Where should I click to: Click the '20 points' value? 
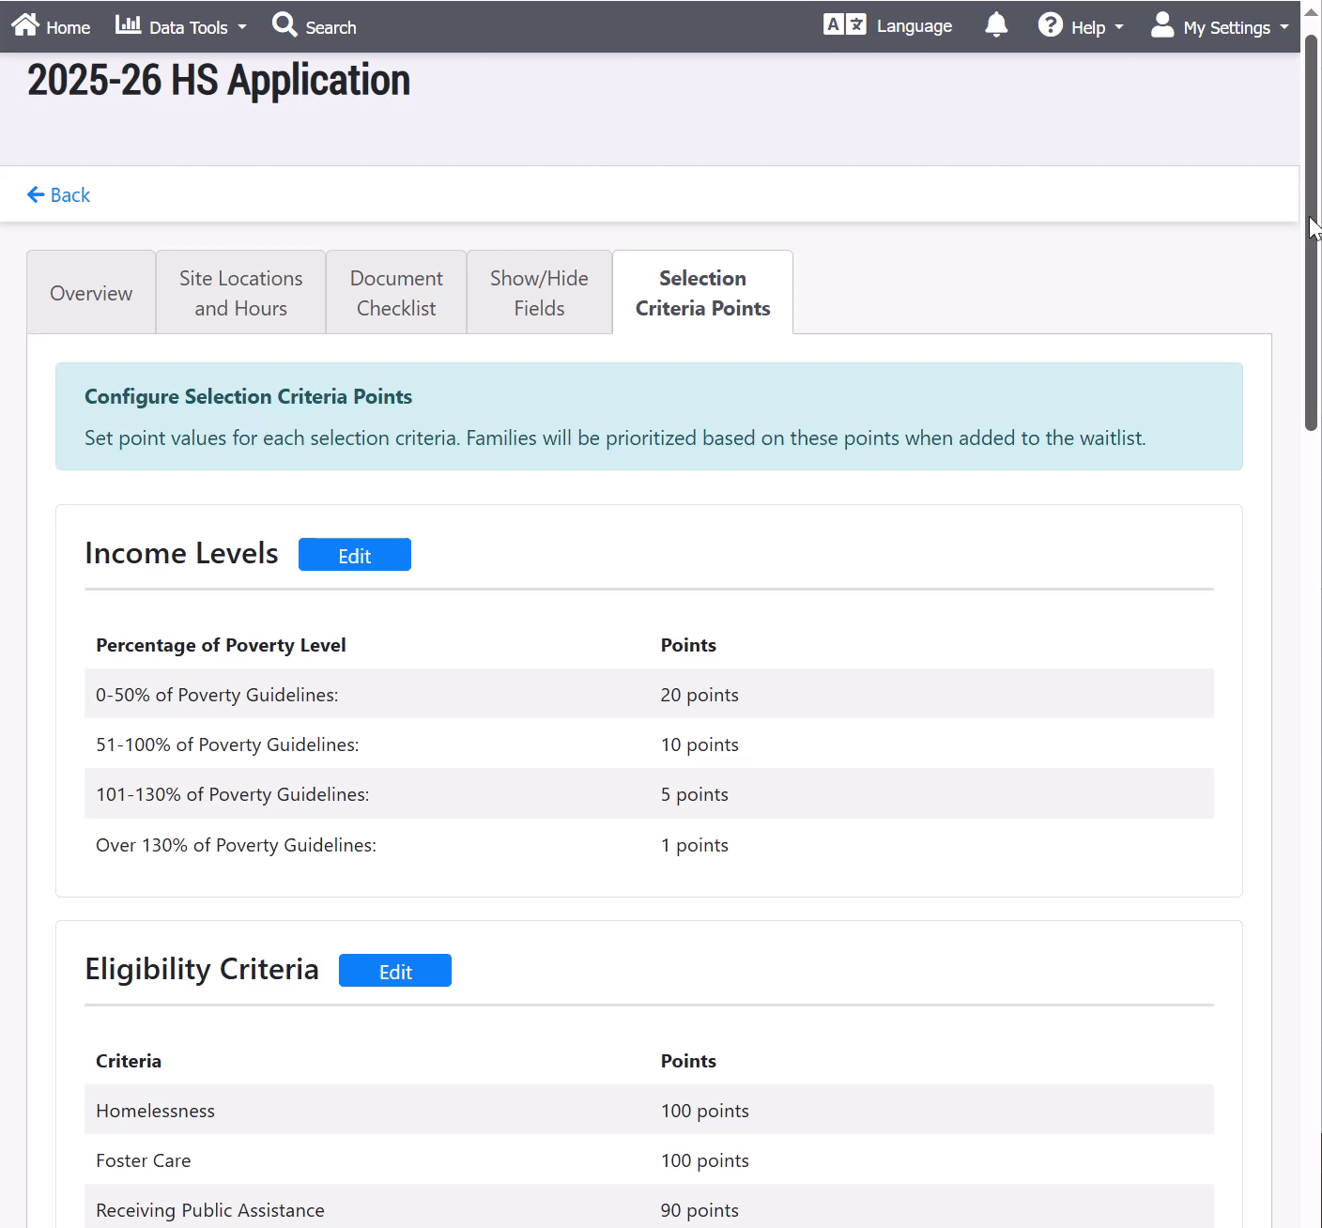tap(699, 695)
